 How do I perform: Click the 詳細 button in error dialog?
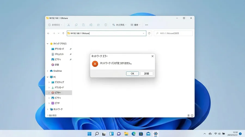pos(146,73)
